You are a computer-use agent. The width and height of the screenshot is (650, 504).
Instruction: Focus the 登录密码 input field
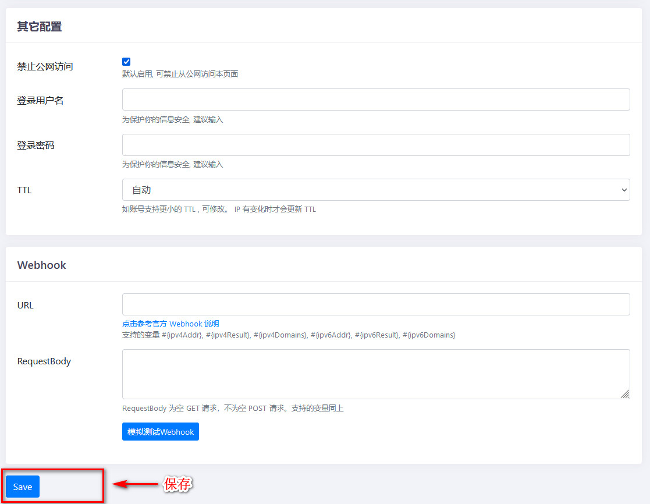375,145
